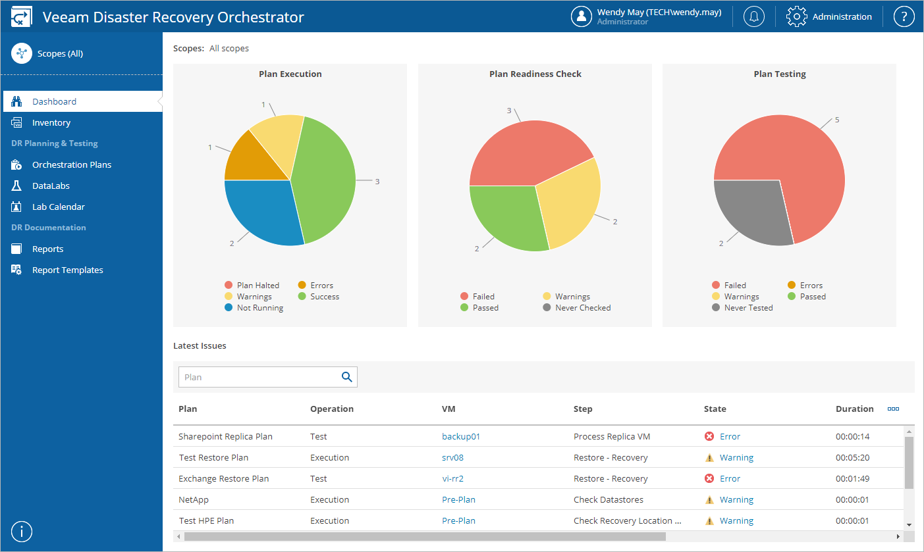Click the Orchestration Plans icon

click(x=17, y=164)
